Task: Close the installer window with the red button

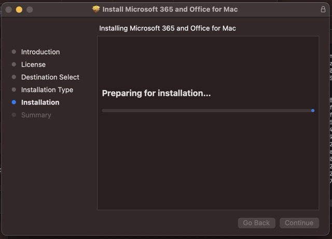Action: (x=8, y=9)
